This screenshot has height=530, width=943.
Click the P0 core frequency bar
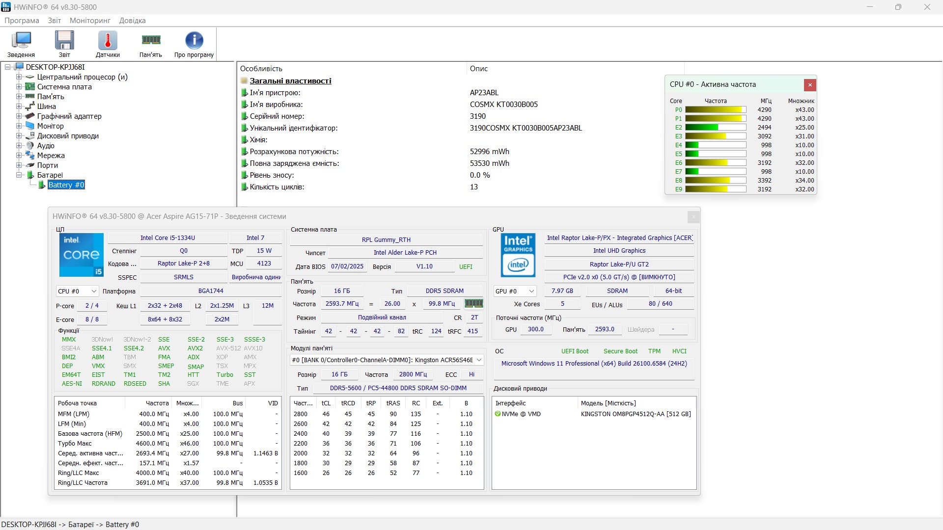click(716, 110)
